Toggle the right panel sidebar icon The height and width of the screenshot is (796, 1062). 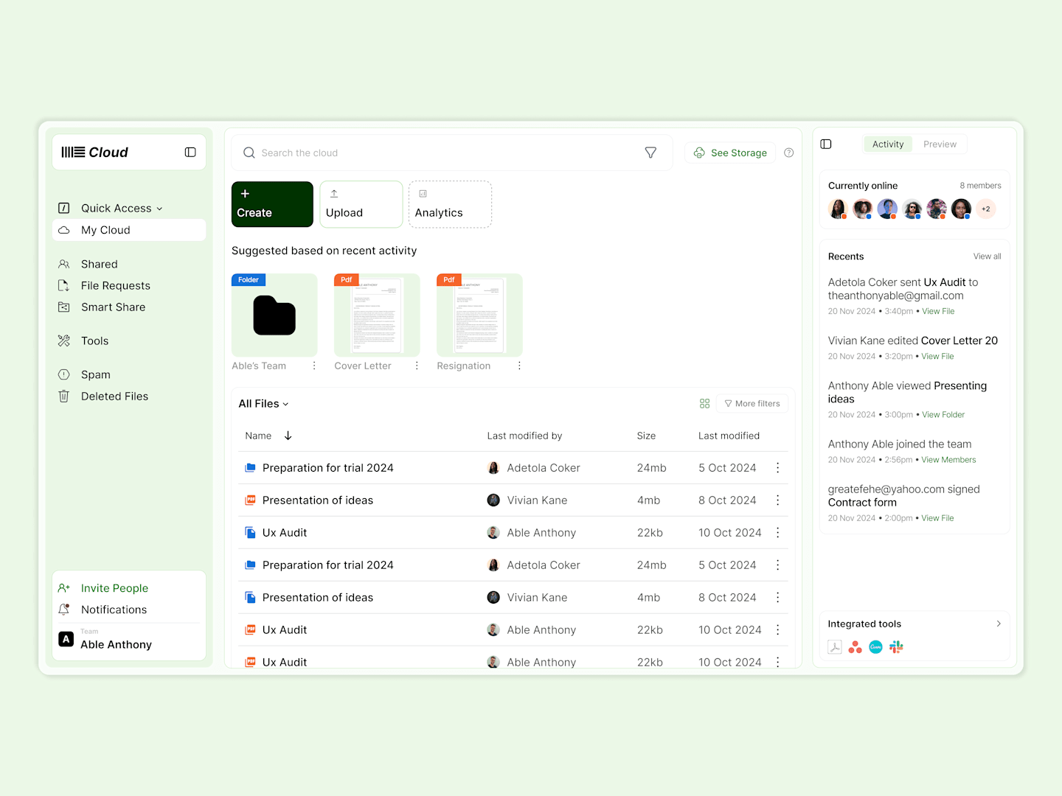pos(826,144)
